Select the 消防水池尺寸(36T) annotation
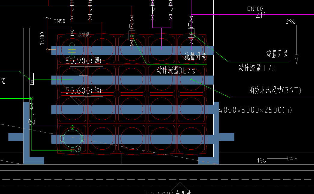The image size is (314, 194). coord(275,90)
